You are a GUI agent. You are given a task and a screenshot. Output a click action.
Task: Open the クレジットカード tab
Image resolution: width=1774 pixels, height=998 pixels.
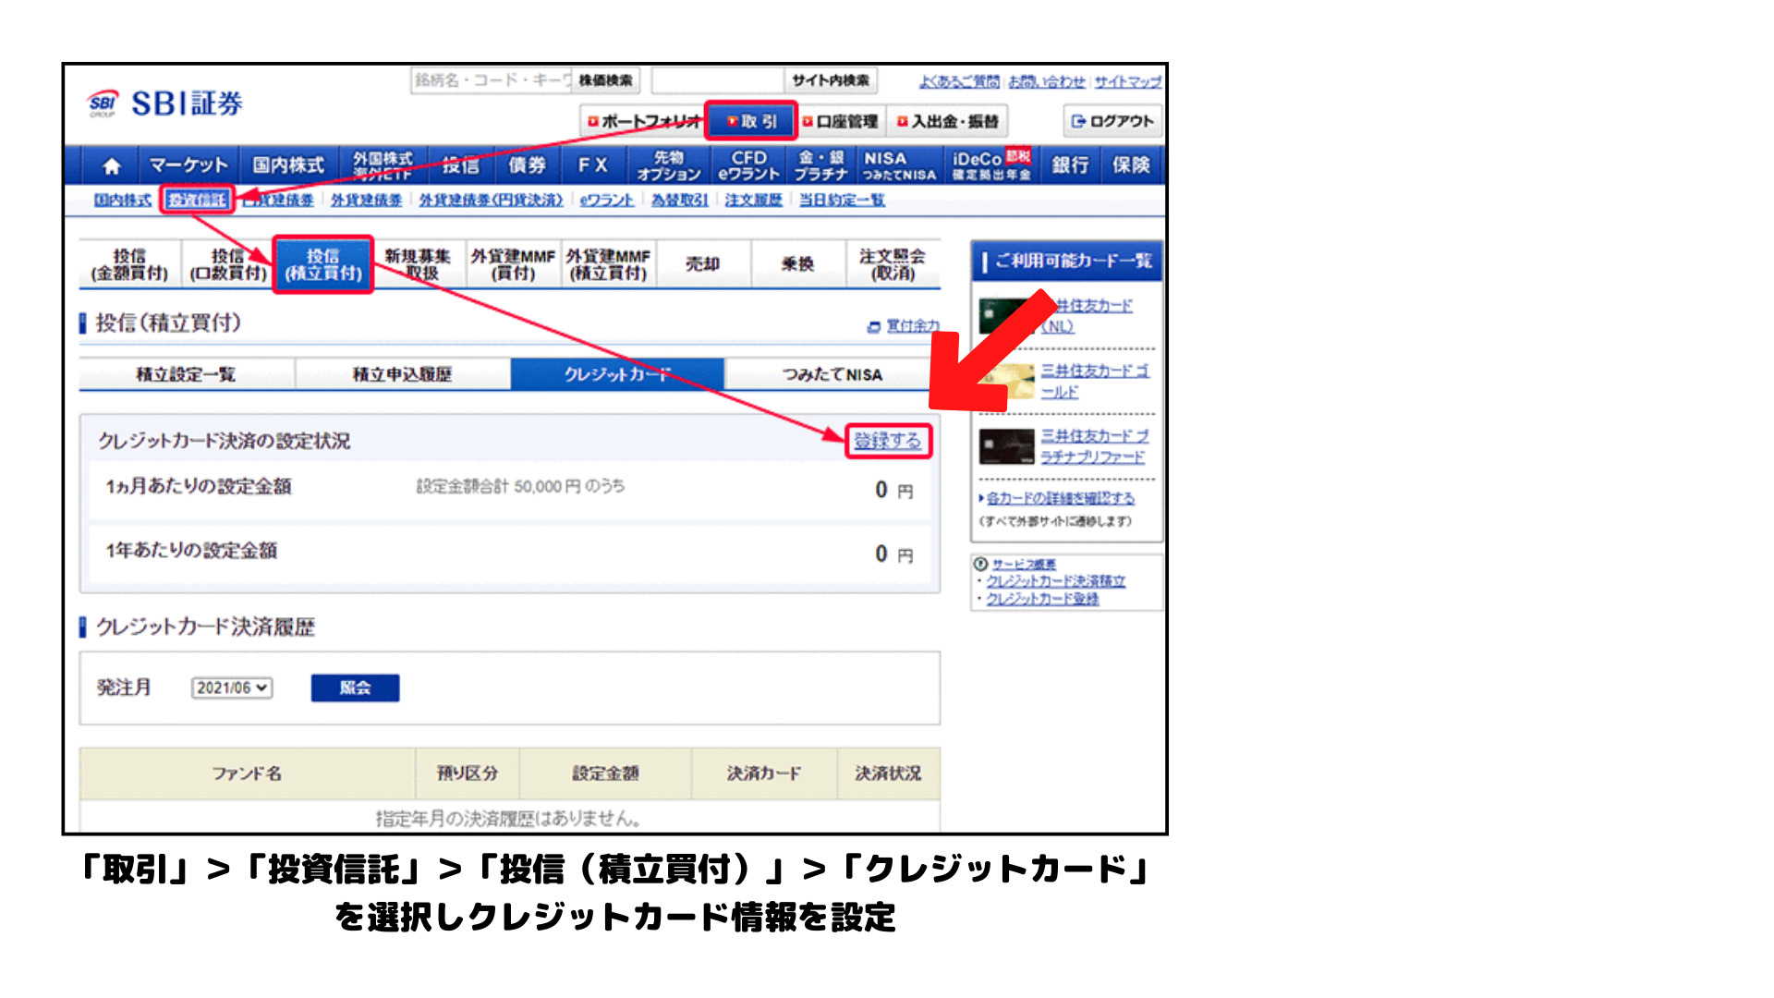[617, 374]
